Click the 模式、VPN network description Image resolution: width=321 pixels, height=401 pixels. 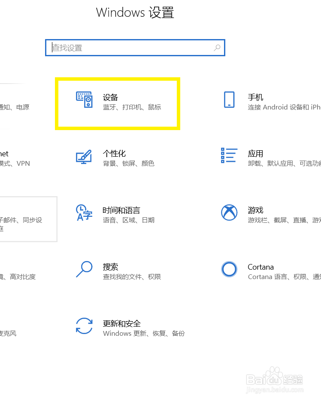coord(15,164)
